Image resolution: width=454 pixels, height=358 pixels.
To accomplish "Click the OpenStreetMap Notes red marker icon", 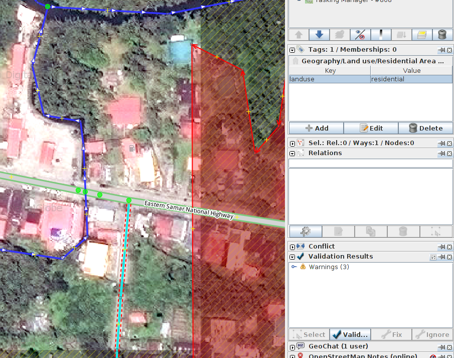I will click(x=300, y=355).
